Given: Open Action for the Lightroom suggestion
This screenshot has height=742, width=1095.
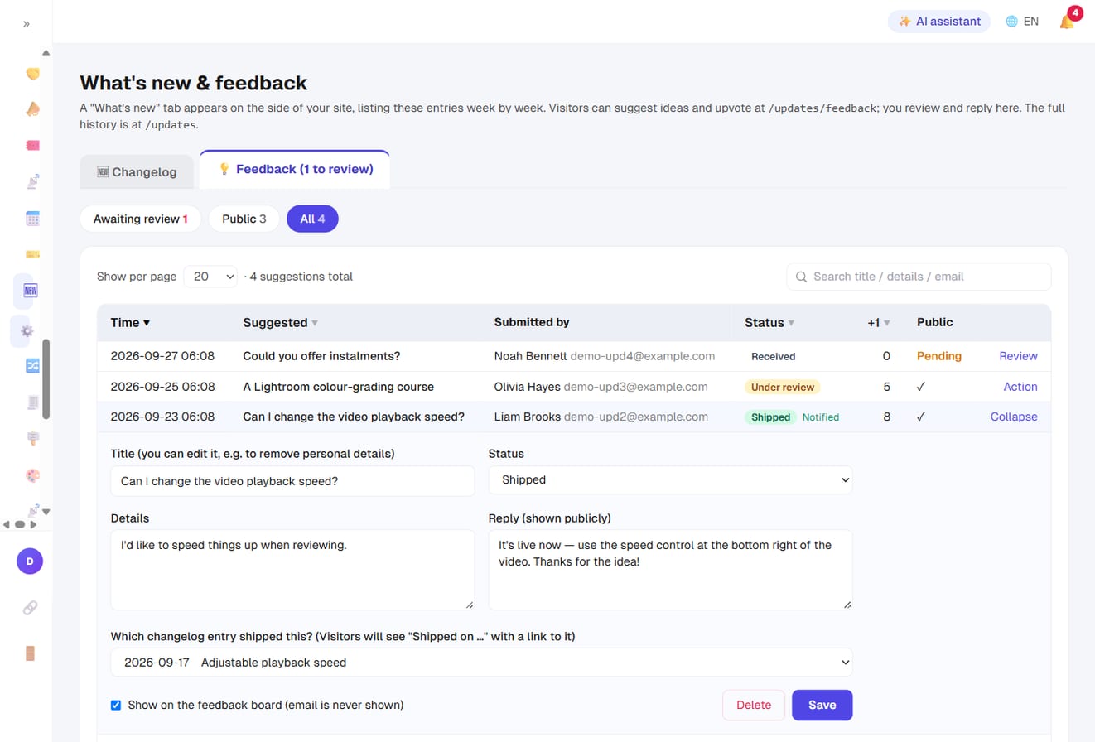Looking at the screenshot, I should [1020, 387].
